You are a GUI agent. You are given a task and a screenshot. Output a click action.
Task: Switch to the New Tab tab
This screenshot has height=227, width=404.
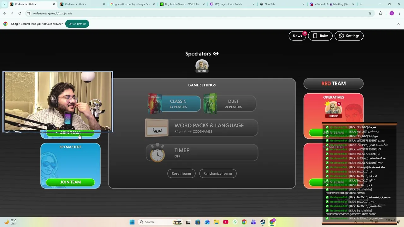click(282, 4)
